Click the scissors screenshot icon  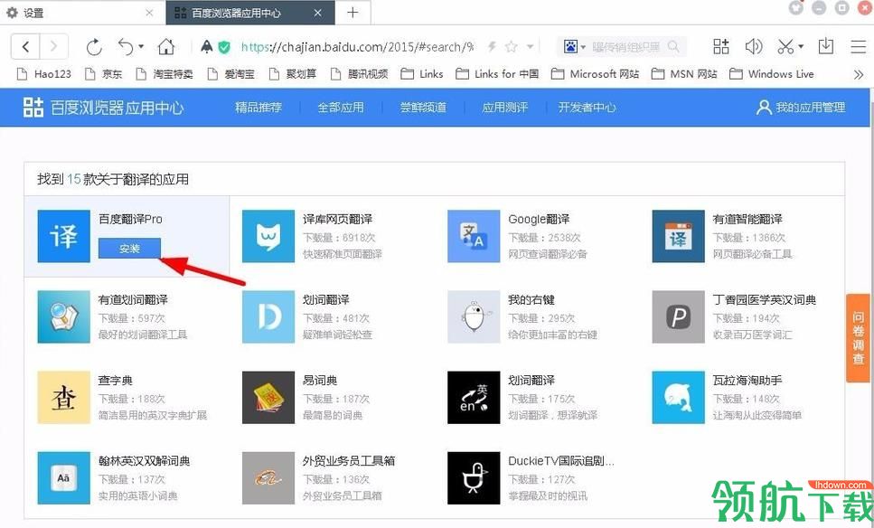tap(785, 47)
